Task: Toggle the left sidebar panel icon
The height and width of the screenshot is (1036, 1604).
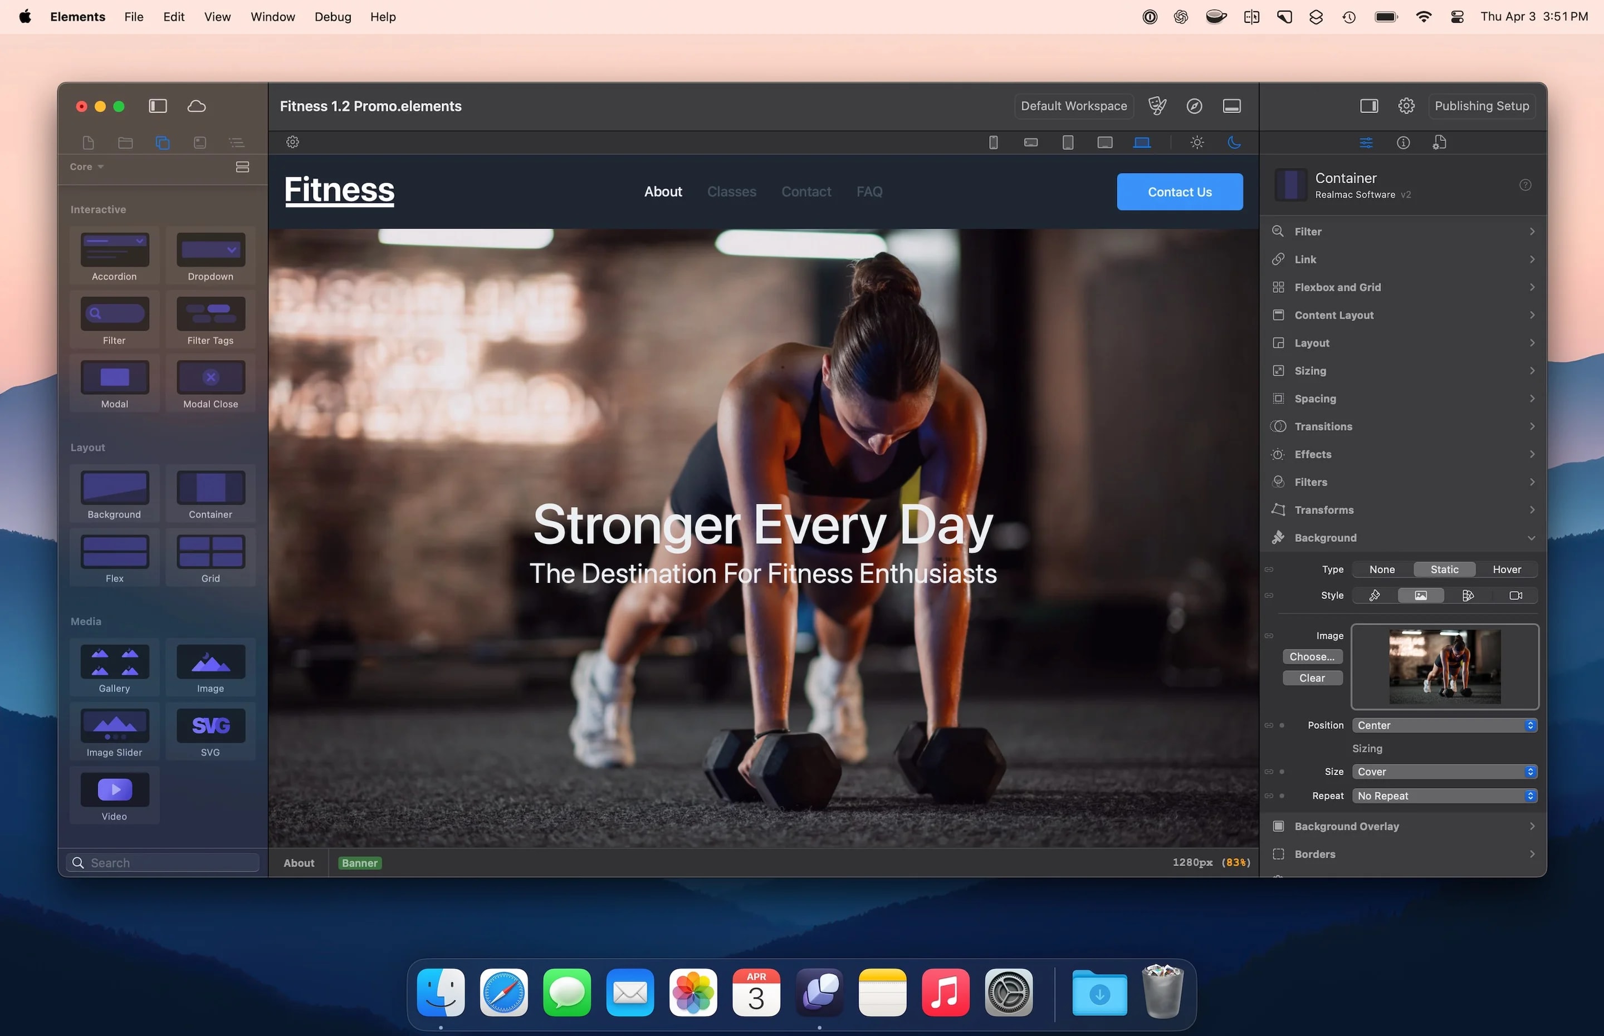Action: [x=158, y=106]
